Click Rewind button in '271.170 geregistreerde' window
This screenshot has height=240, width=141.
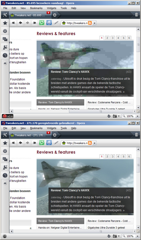pos(13,143)
